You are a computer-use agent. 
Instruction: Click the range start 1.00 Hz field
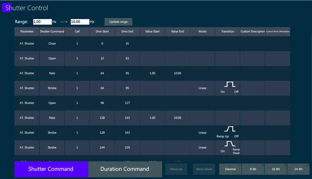pos(43,22)
